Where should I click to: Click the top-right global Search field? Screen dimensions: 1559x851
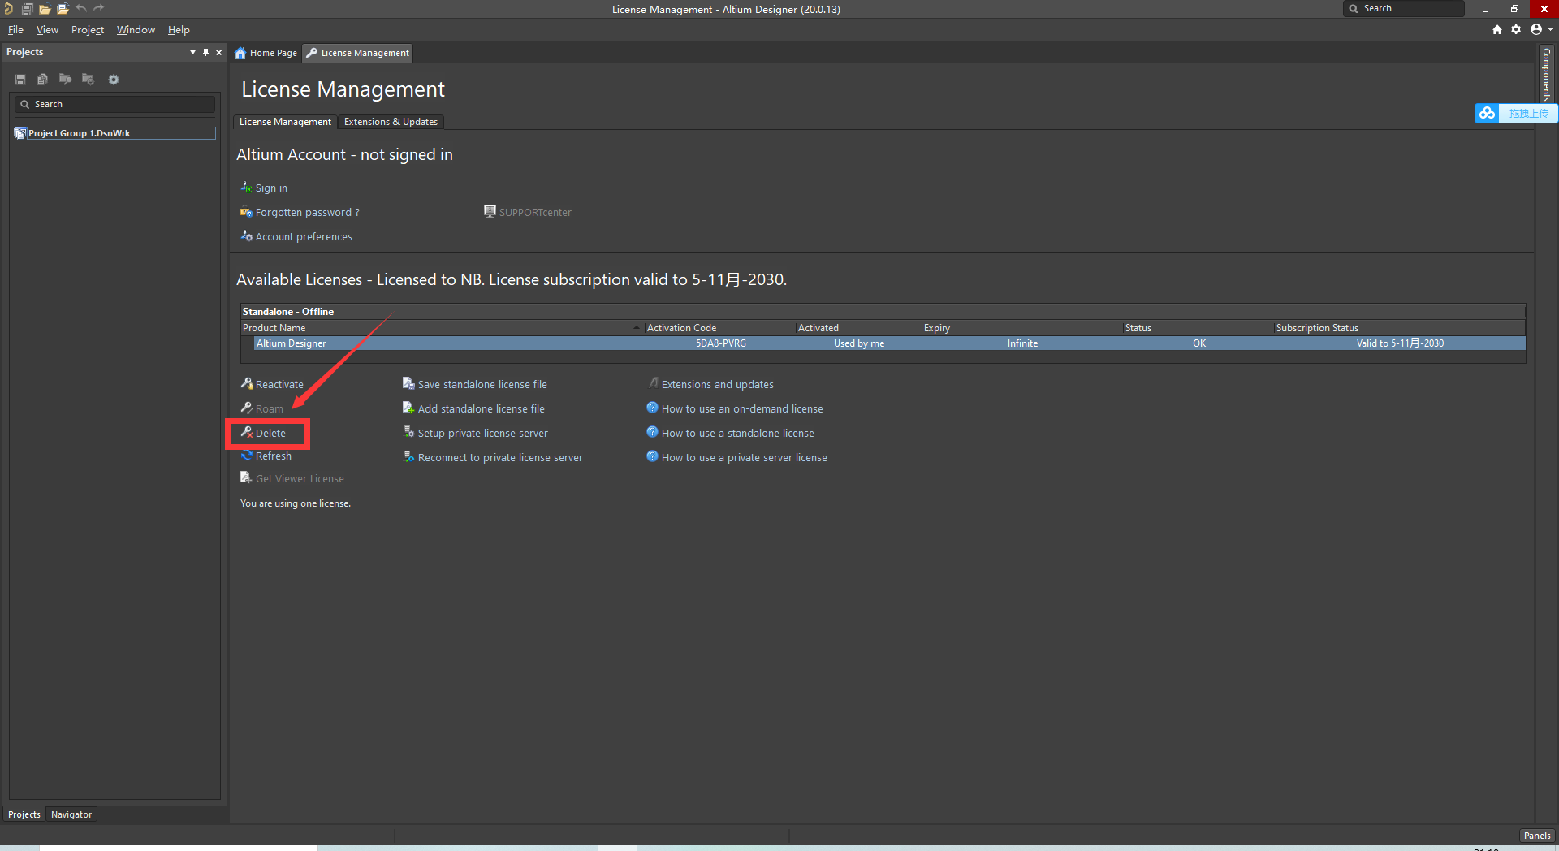[1405, 9]
